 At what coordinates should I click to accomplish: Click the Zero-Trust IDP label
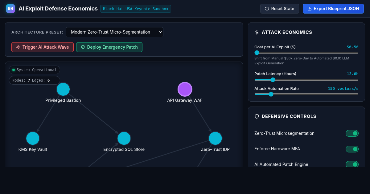coord(215,149)
